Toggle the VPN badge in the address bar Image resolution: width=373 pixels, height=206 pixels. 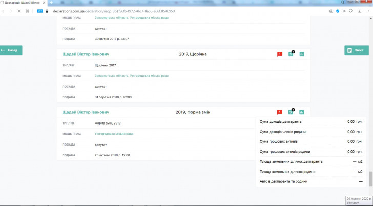[x=39, y=11]
